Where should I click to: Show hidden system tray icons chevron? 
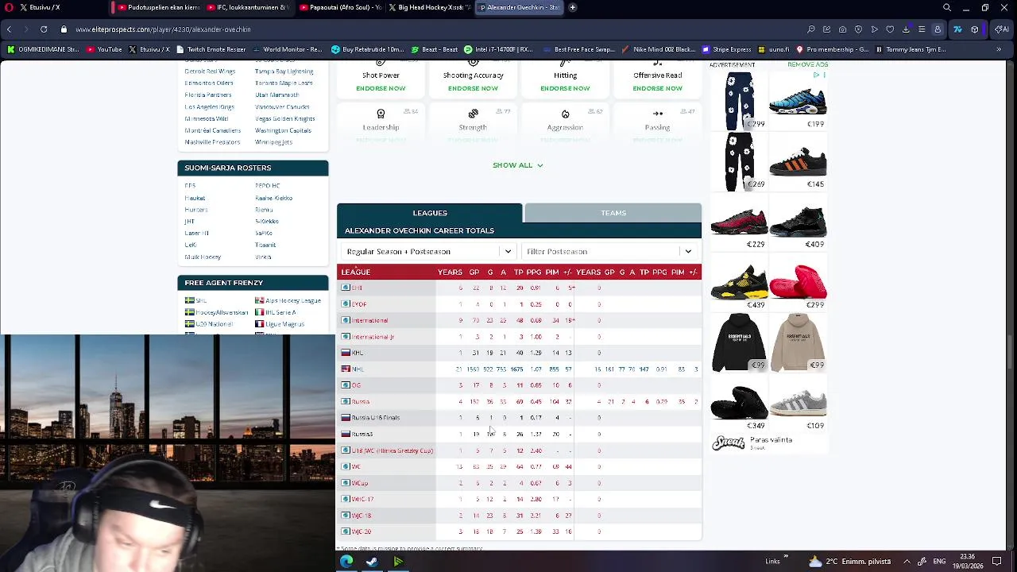(907, 562)
